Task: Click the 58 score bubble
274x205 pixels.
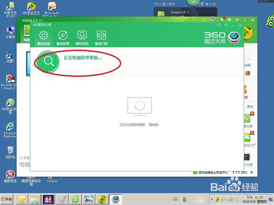Action: (193, 2)
